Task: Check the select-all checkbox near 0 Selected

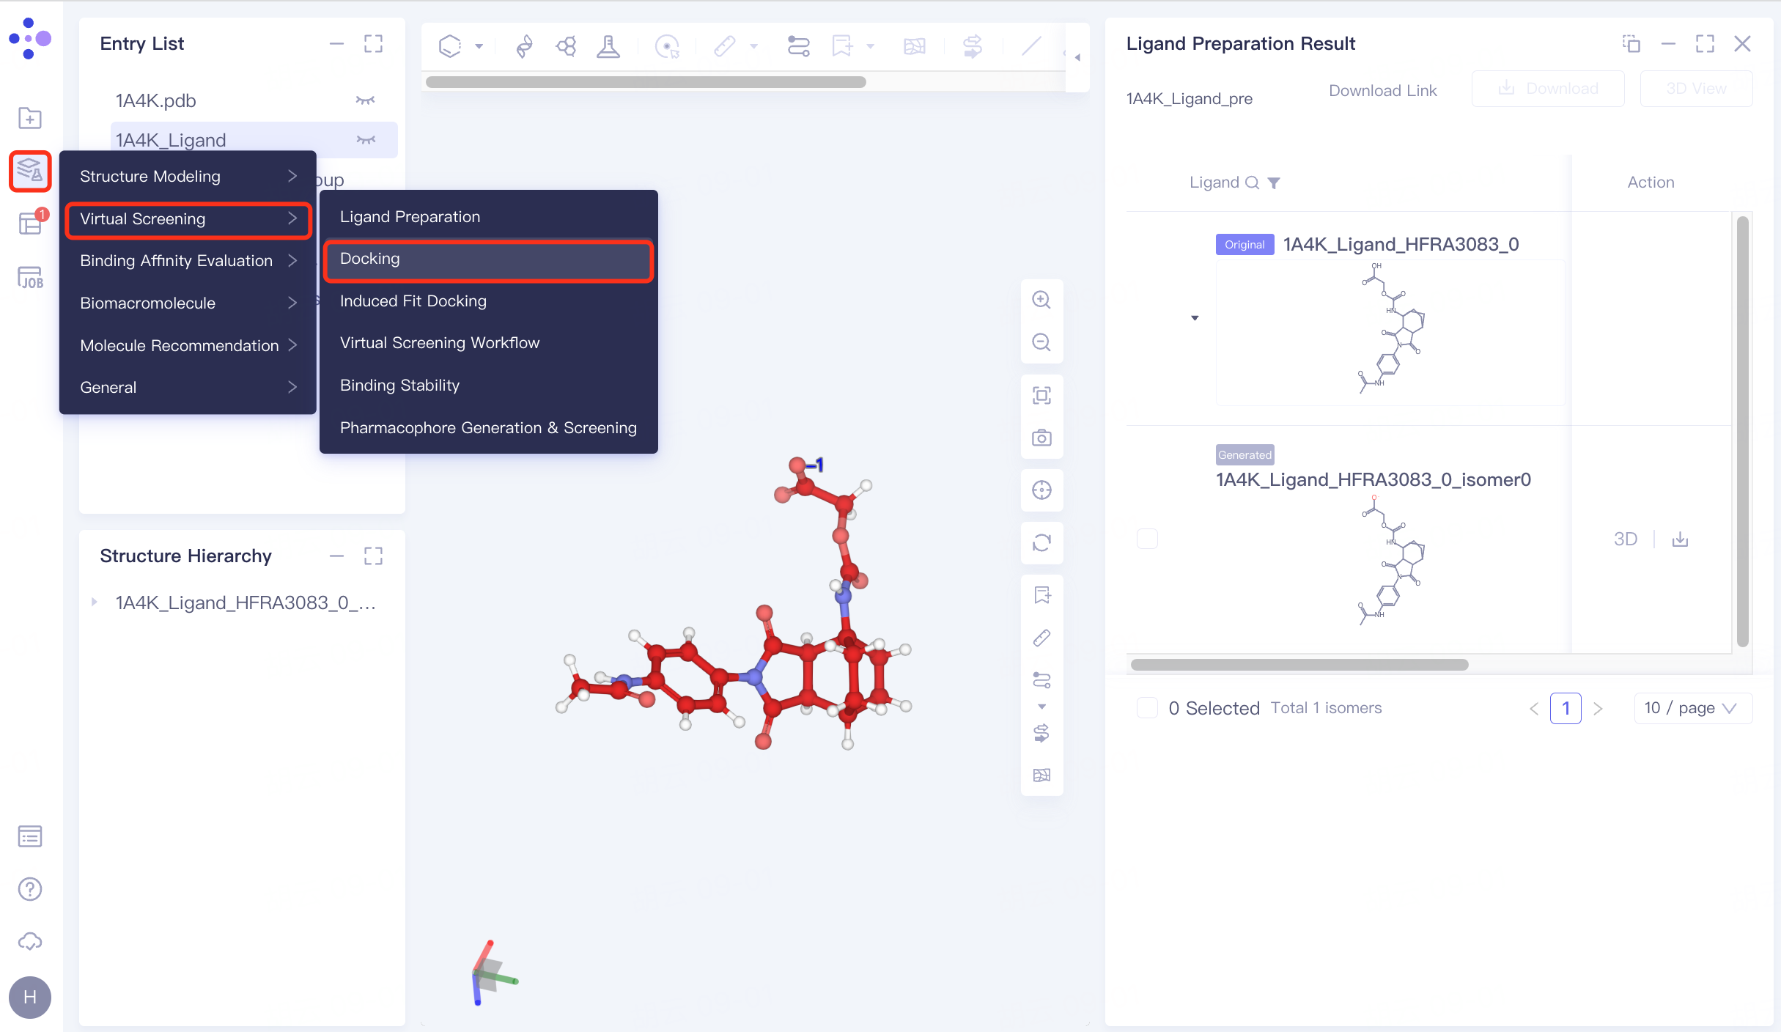Action: coord(1147,708)
